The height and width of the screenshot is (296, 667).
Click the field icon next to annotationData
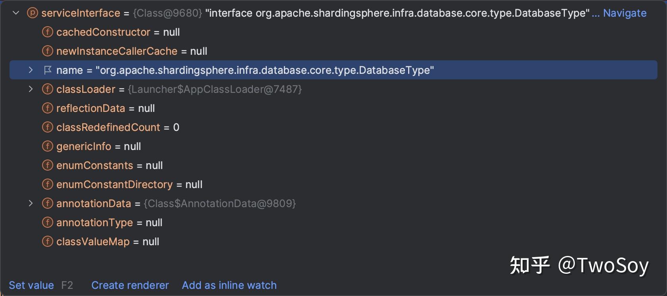[47, 203]
